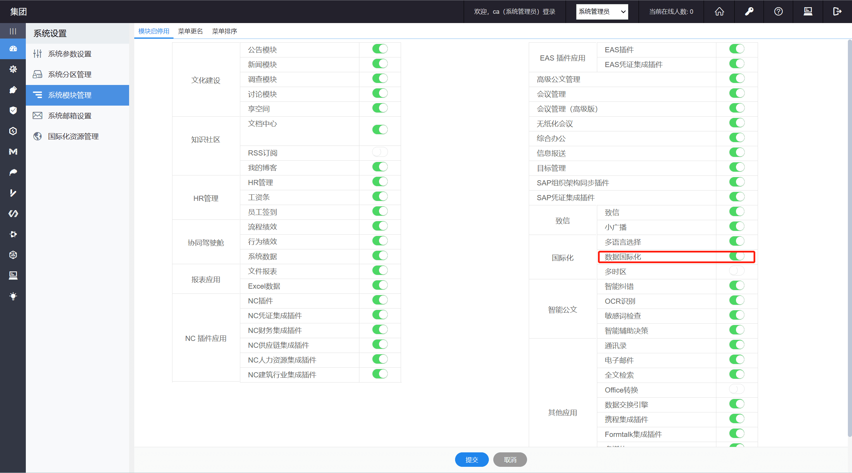Click the 提交 submit button

472,460
